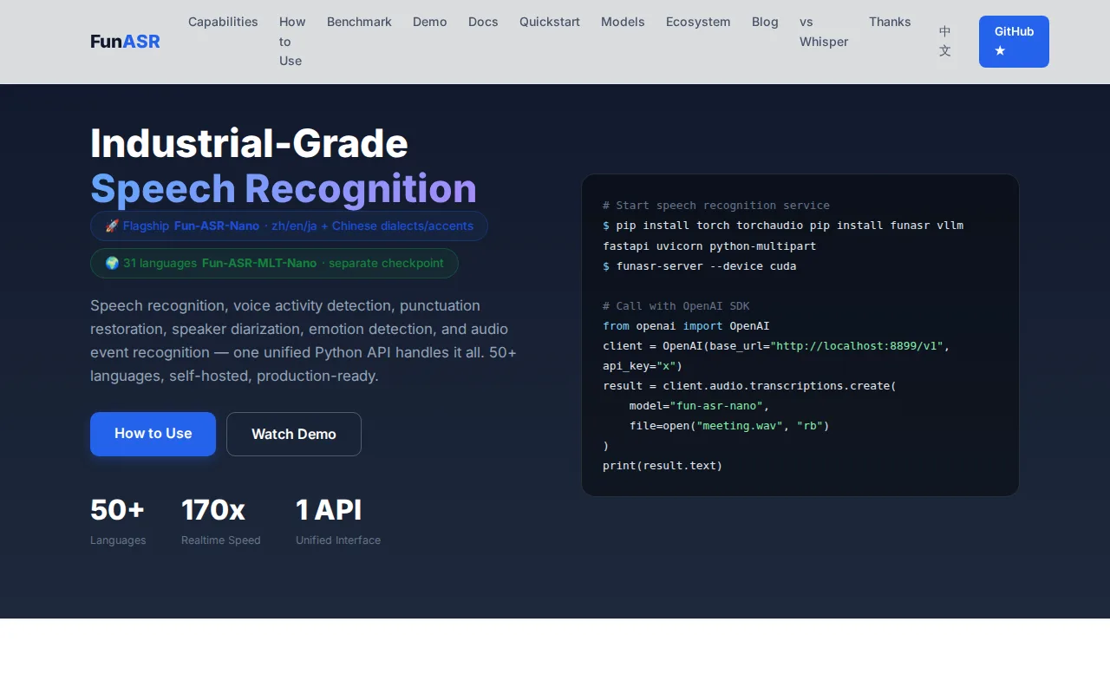Click the hero description paragraph

(x=304, y=341)
